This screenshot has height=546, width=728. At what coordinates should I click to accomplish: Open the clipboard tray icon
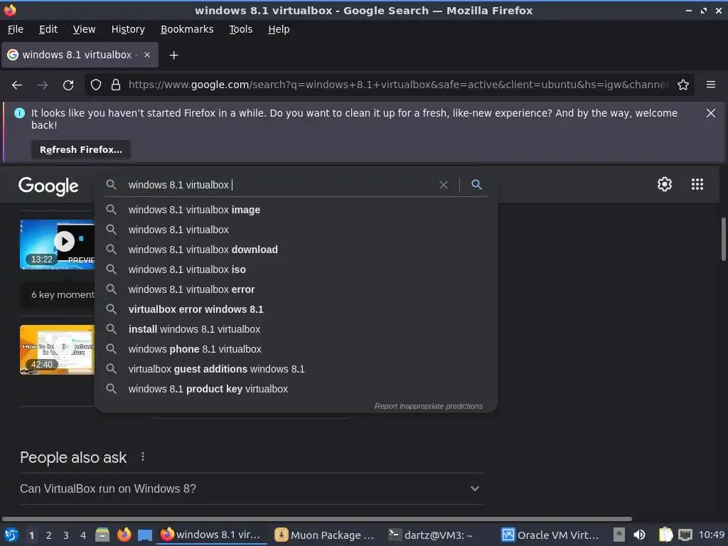pyautogui.click(x=665, y=535)
